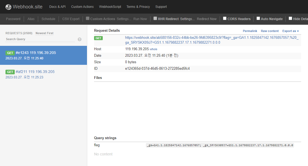This screenshot has height=166, width=308.
Task: Click the search query help icon
Action: pyautogui.click(x=80, y=39)
